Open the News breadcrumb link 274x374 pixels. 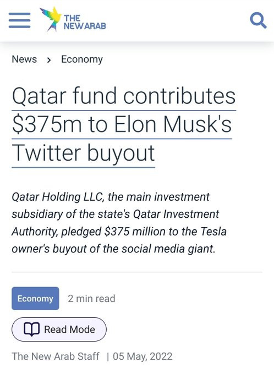[24, 59]
